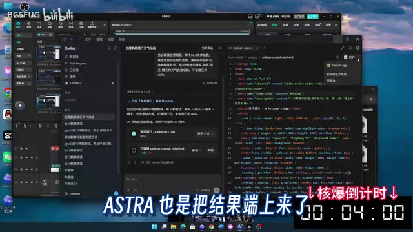Expand more CapCut toolbar items chevron
413x232 pixels.
[105, 25]
